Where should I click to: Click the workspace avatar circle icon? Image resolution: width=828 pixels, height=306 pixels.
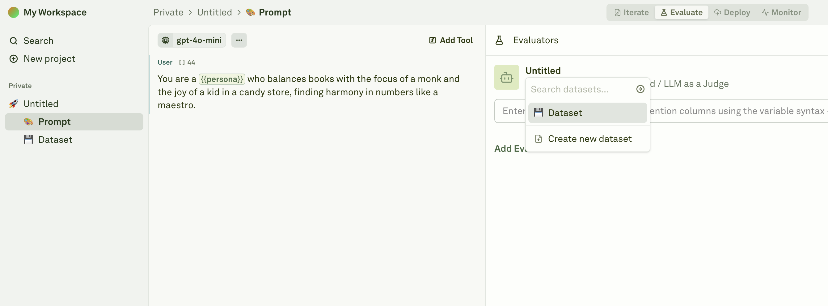pyautogui.click(x=14, y=12)
